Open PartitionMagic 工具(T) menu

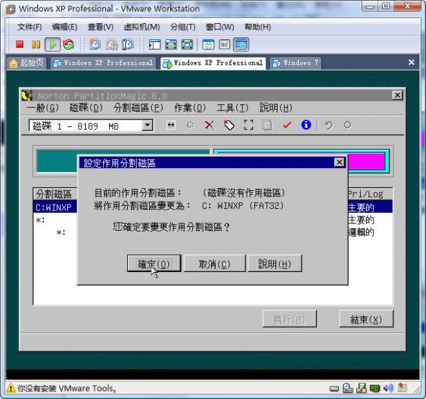pyautogui.click(x=232, y=108)
